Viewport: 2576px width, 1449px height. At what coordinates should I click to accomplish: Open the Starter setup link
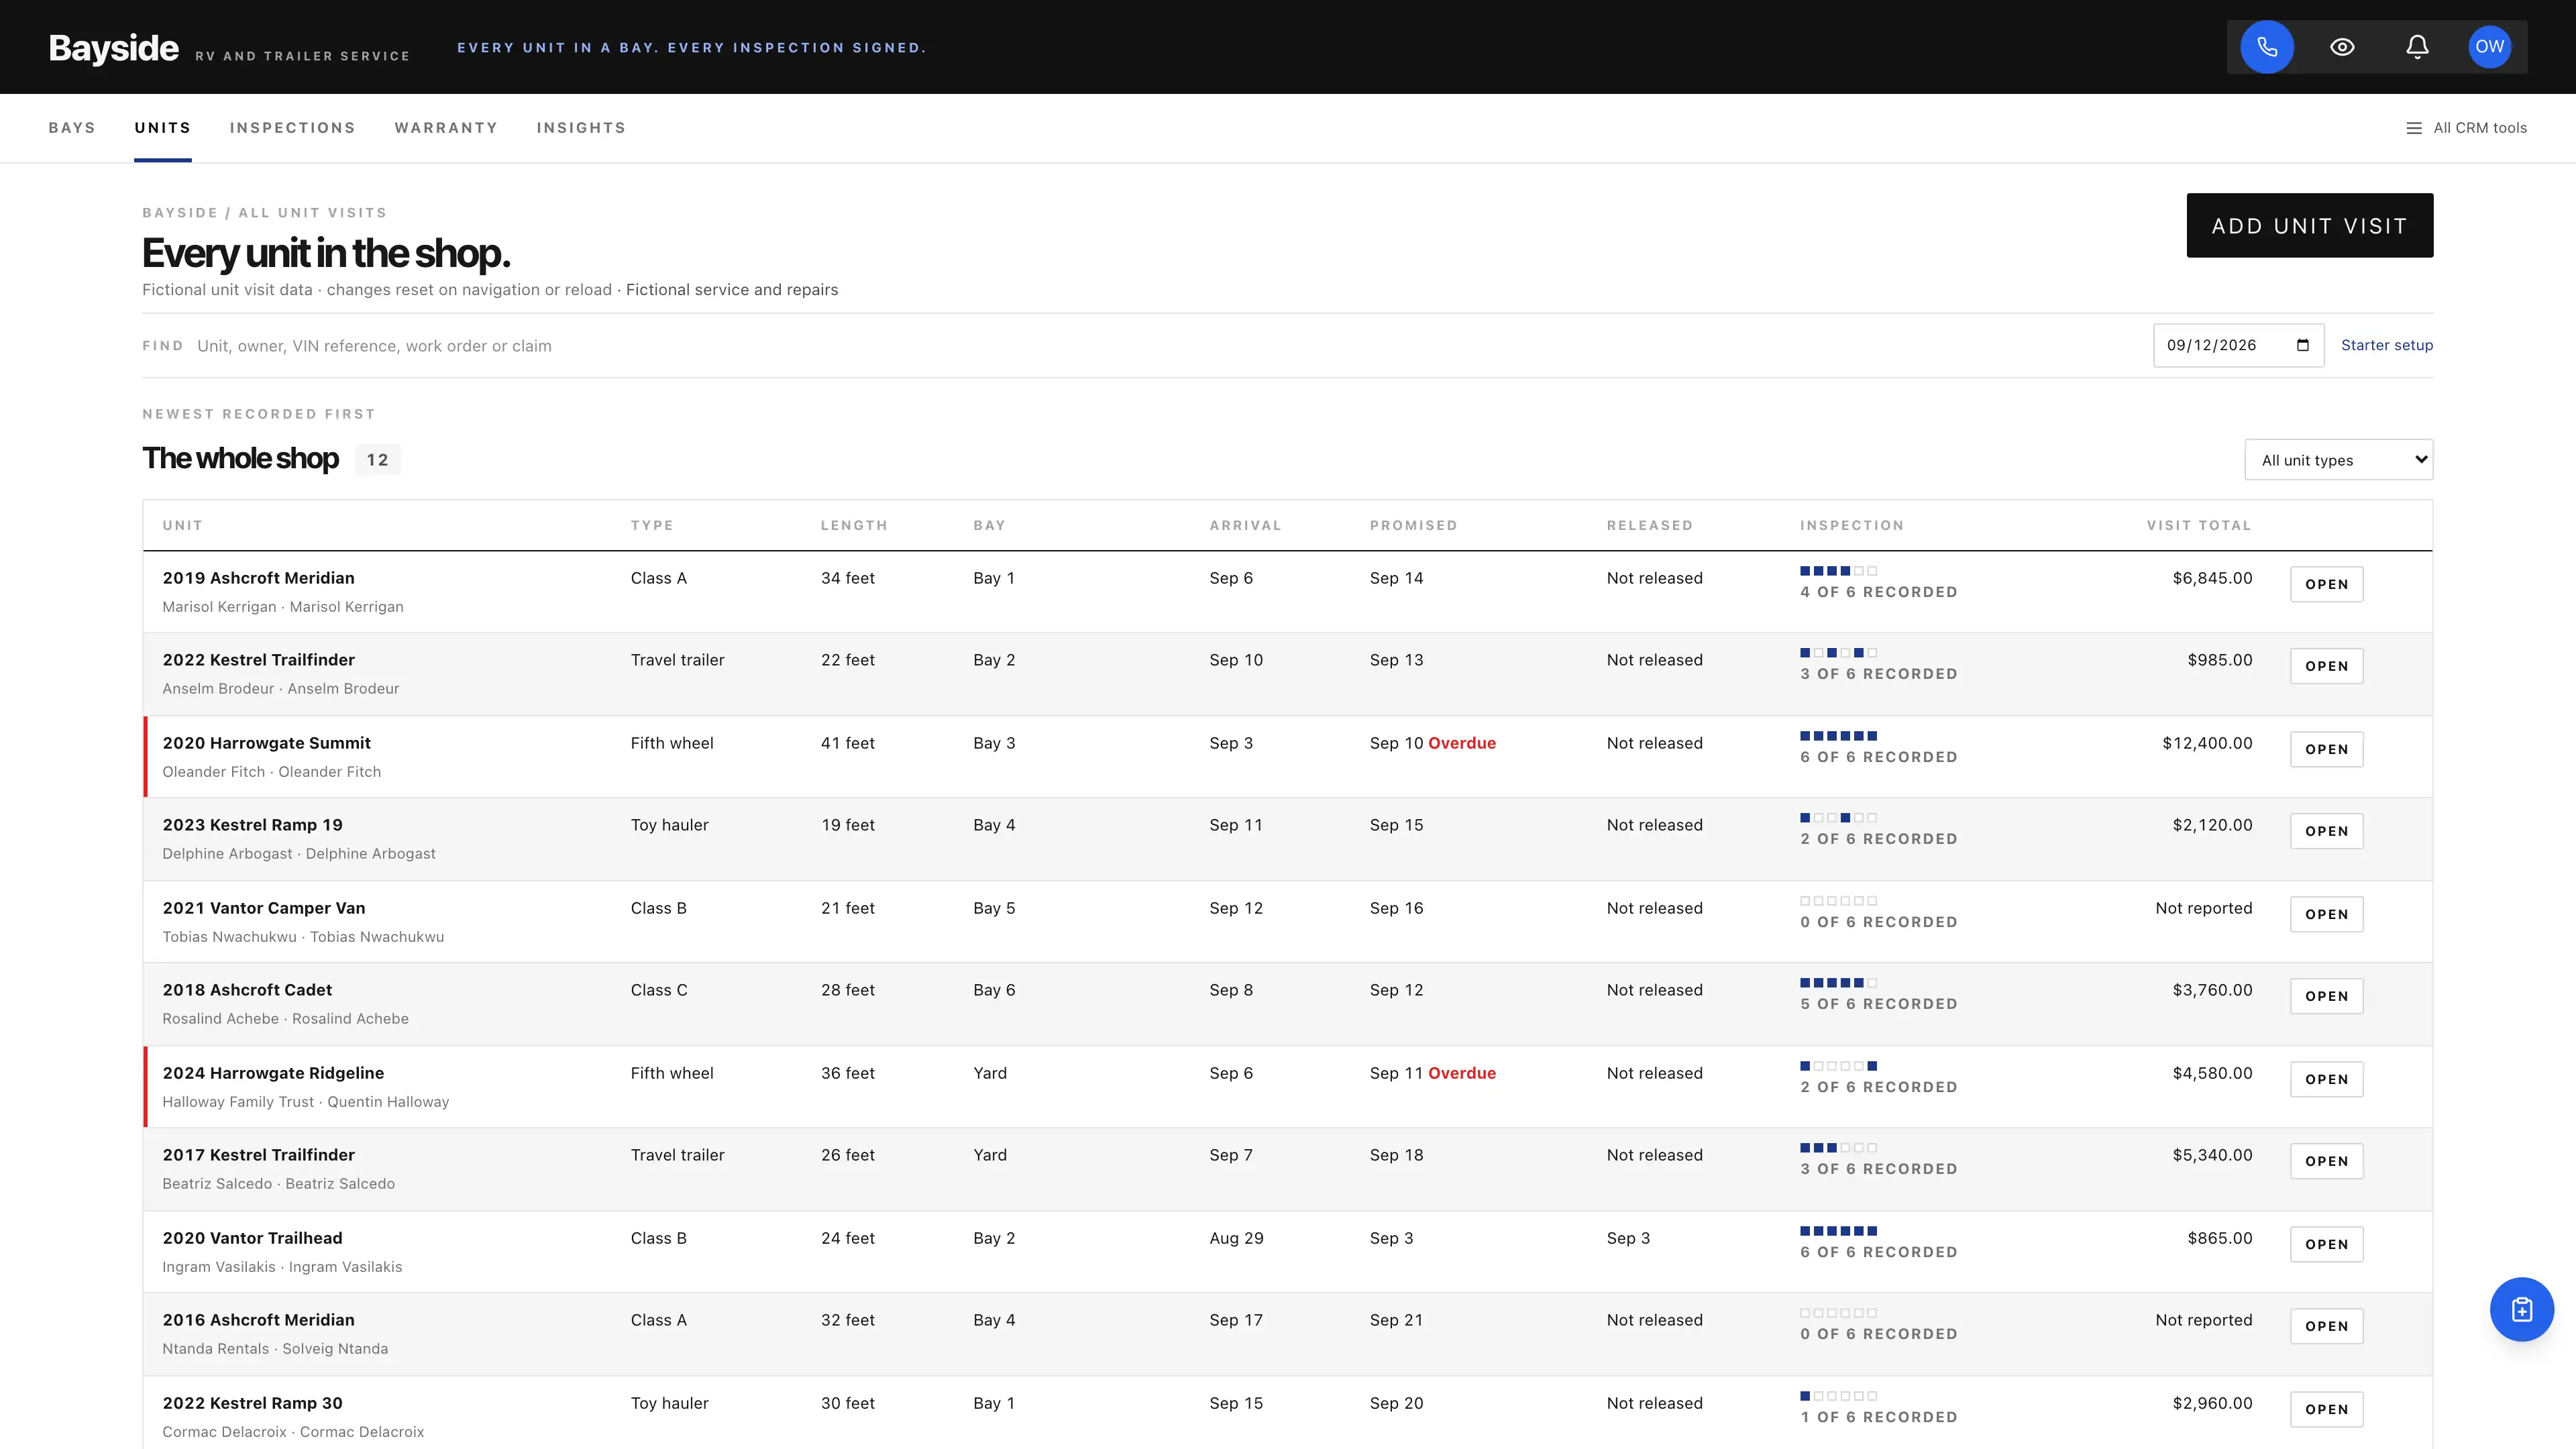(x=2387, y=345)
